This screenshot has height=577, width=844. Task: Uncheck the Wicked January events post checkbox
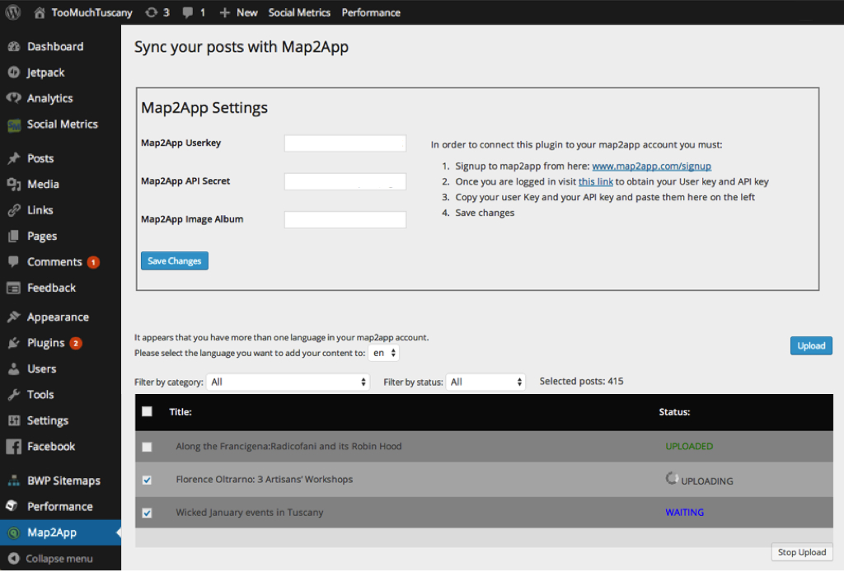tap(147, 513)
